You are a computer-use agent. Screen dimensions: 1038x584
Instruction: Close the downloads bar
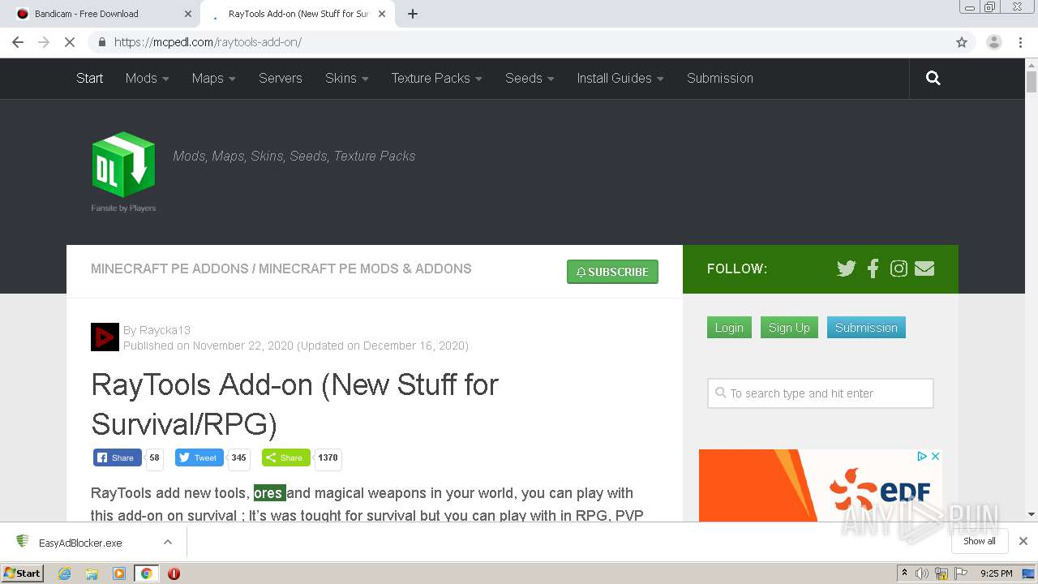coord(1023,541)
